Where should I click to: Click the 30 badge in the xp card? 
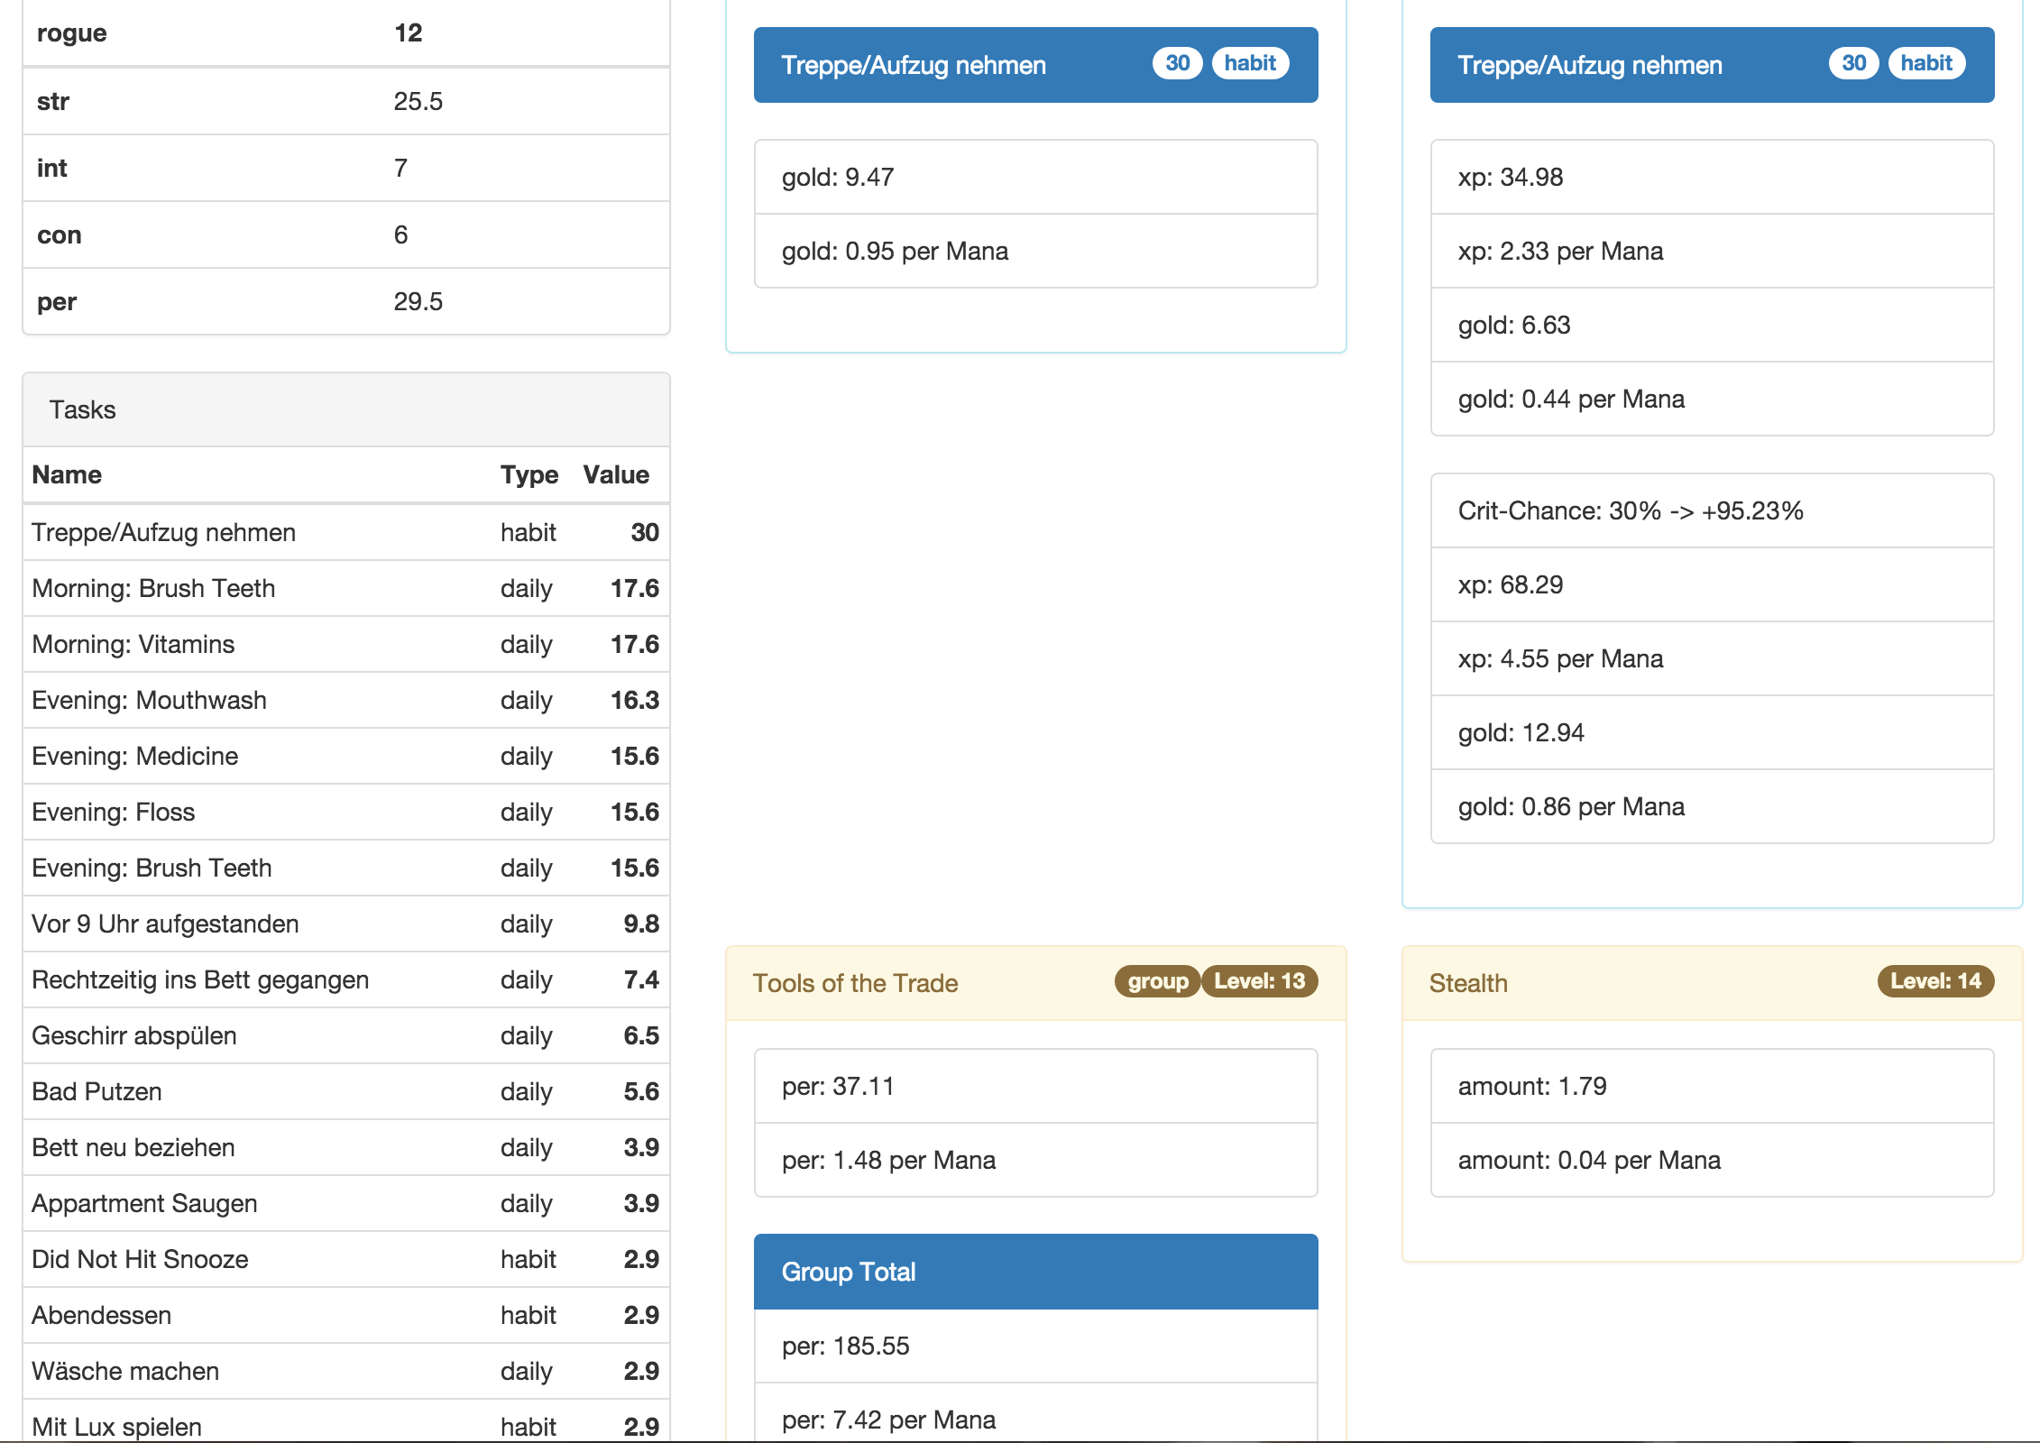1853,63
